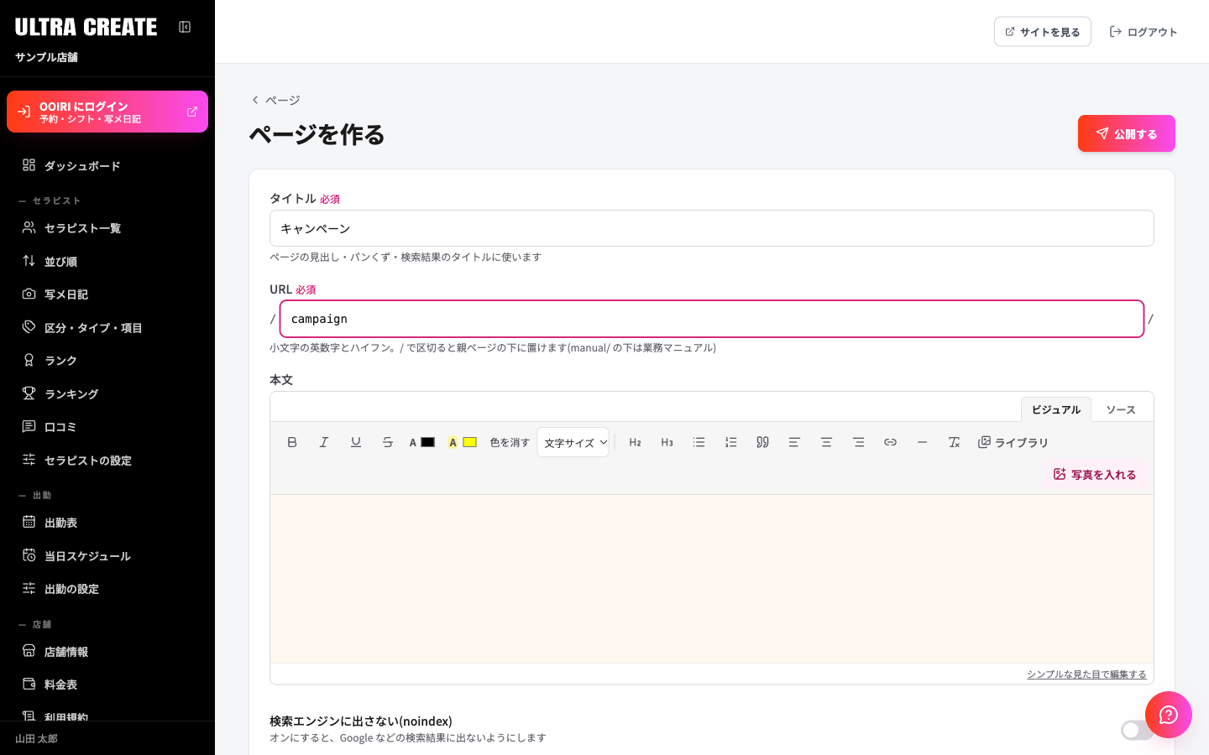Pick the black text color swatch

[428, 442]
